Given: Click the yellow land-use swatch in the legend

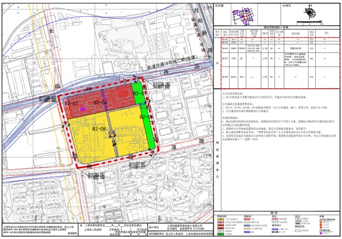Looking at the screenshot, I should click(x=221, y=219).
